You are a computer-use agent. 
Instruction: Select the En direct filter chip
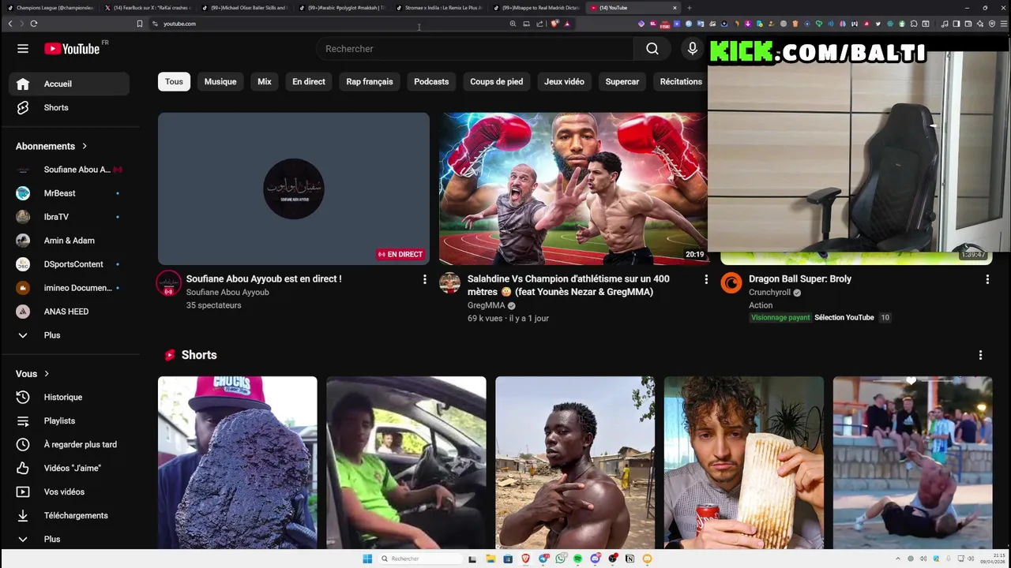pos(309,81)
